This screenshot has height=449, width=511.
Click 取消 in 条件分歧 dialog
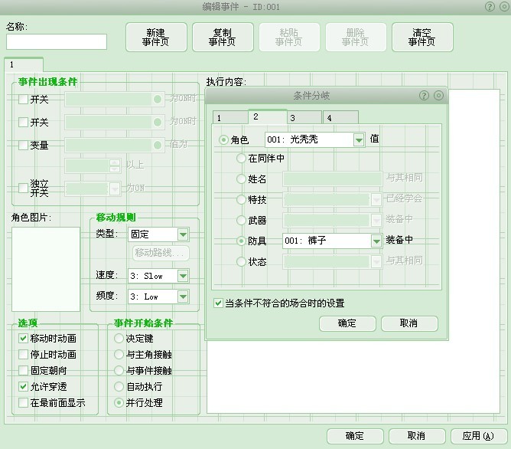tap(409, 323)
